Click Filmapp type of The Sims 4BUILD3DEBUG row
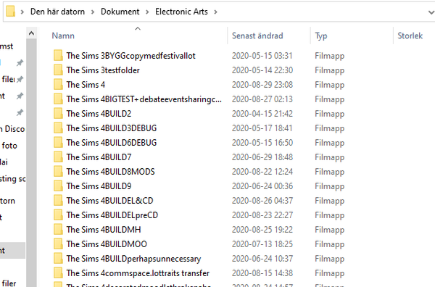 pos(330,128)
